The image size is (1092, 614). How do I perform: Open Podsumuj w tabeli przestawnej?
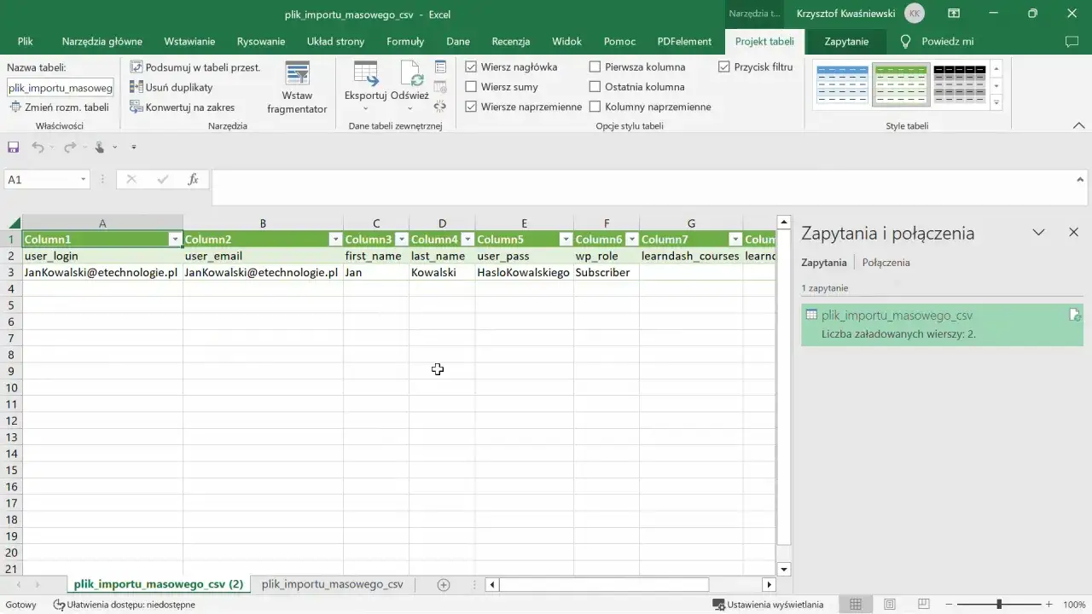[195, 67]
